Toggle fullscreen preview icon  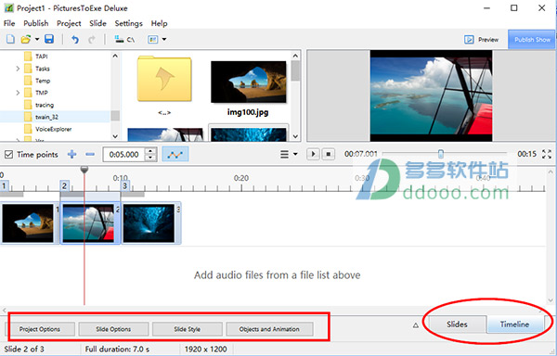tap(547, 154)
